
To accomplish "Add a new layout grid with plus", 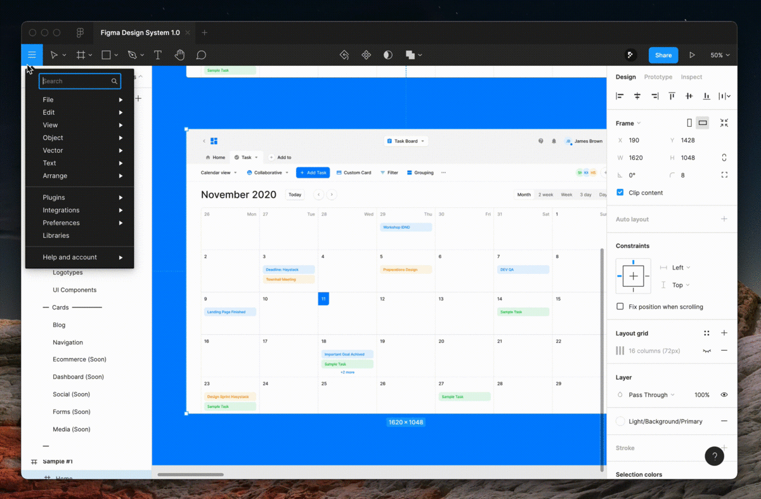I will click(724, 334).
